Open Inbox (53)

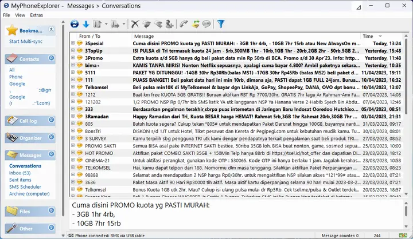tap(20, 173)
